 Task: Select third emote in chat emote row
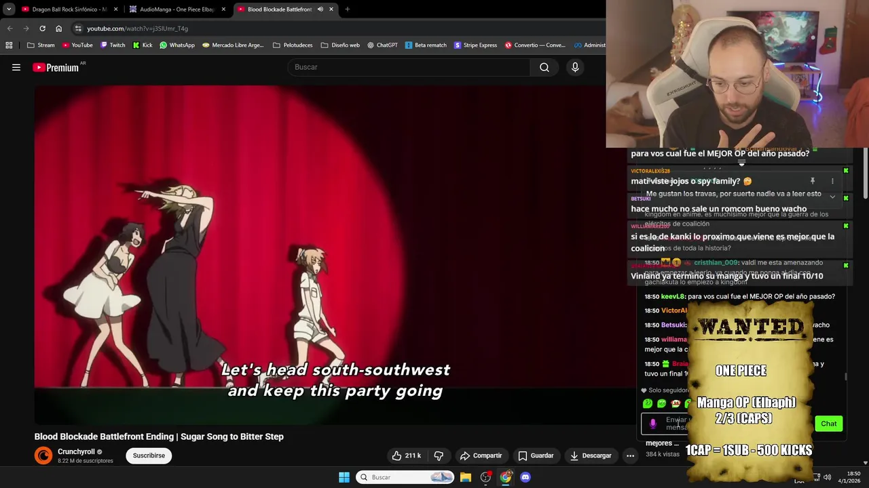[x=675, y=403]
